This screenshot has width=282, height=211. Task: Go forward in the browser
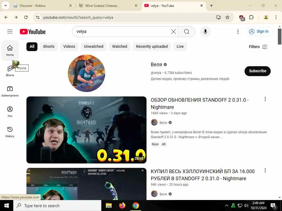tap(16, 17)
